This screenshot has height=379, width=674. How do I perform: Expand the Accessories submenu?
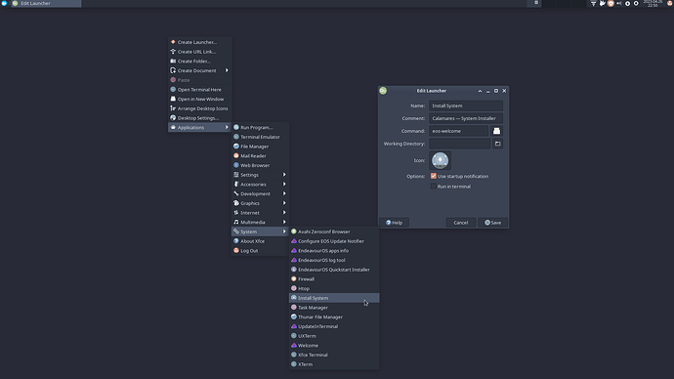point(260,185)
